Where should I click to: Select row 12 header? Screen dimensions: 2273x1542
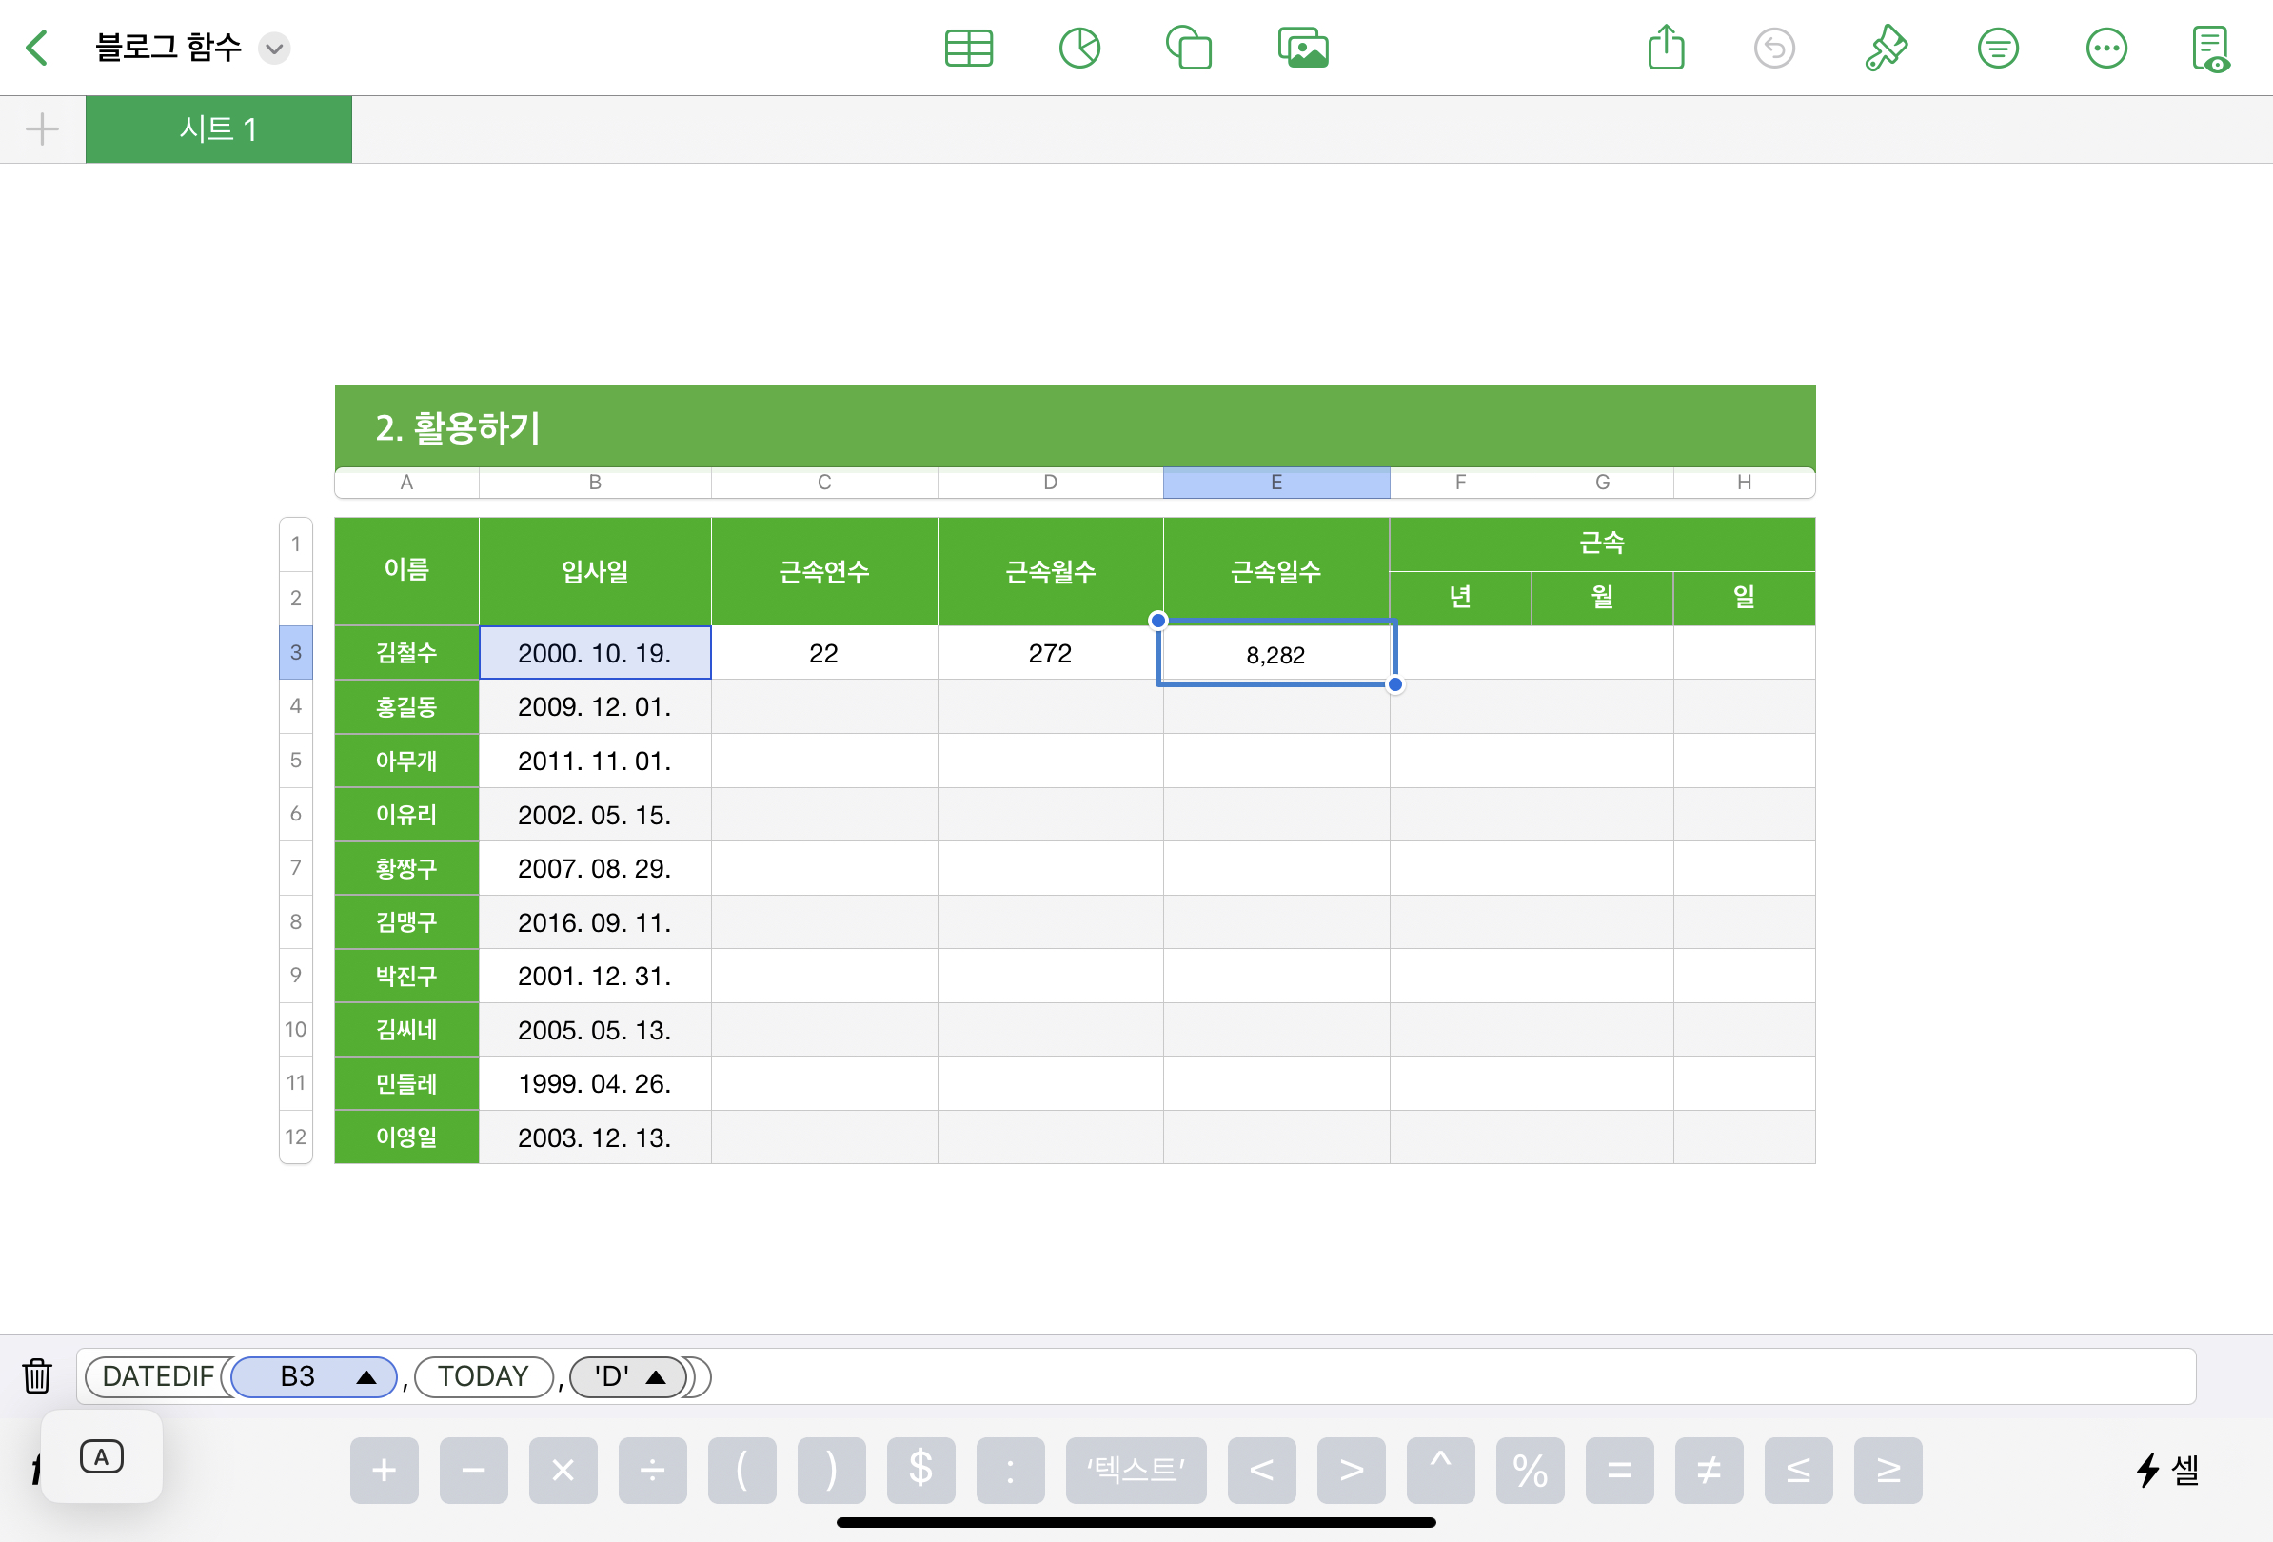coord(295,1137)
